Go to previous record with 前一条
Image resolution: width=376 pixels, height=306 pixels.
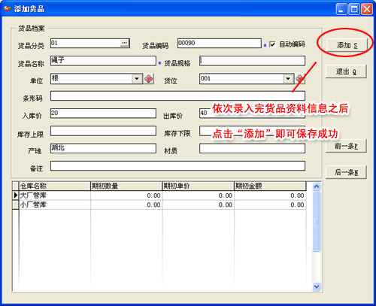(346, 146)
